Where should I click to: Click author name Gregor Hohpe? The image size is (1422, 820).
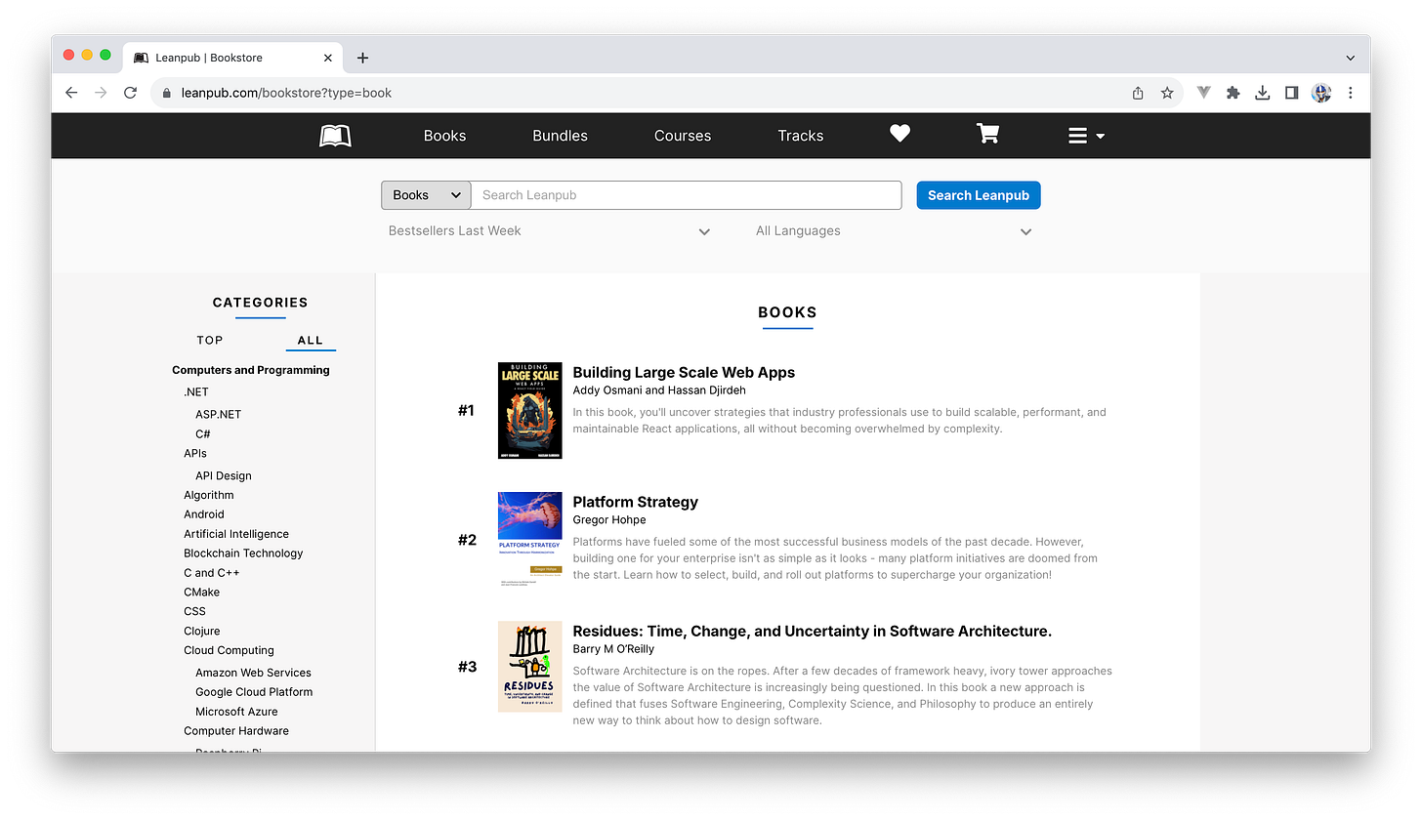(x=608, y=519)
